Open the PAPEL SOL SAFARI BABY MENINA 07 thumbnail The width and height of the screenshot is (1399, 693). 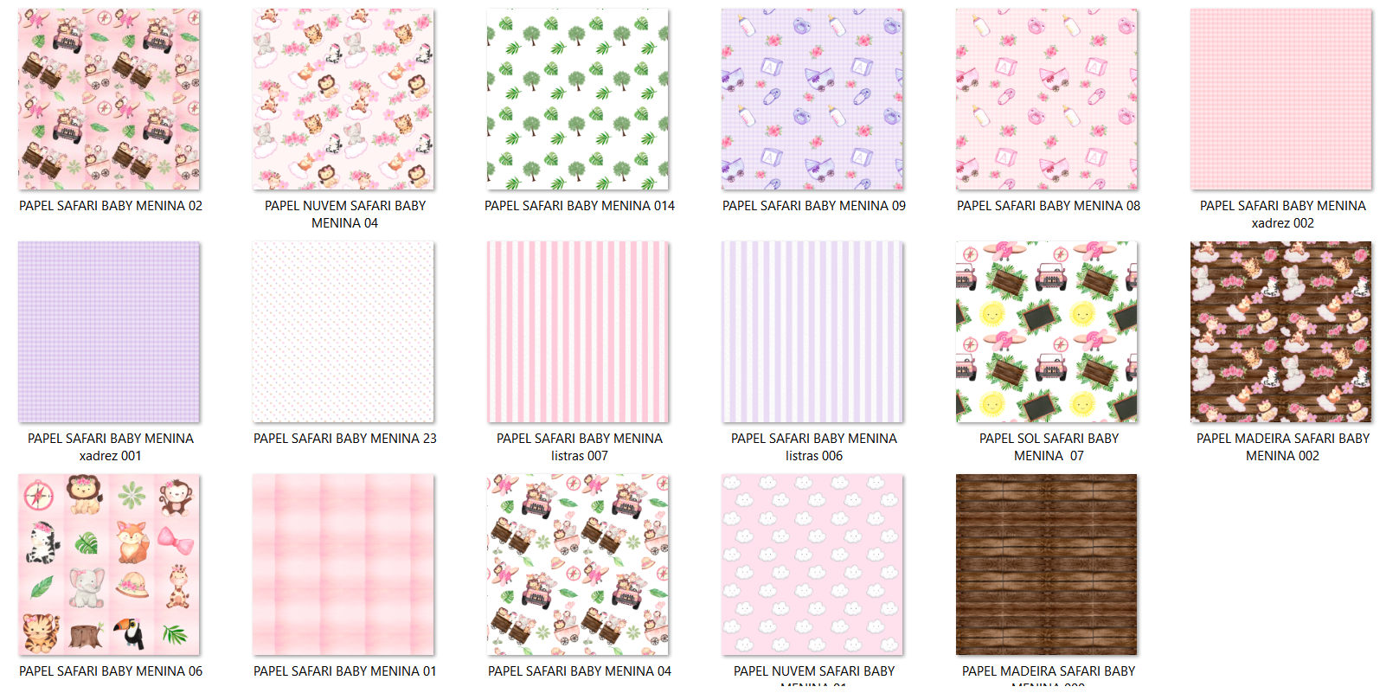tap(1047, 332)
